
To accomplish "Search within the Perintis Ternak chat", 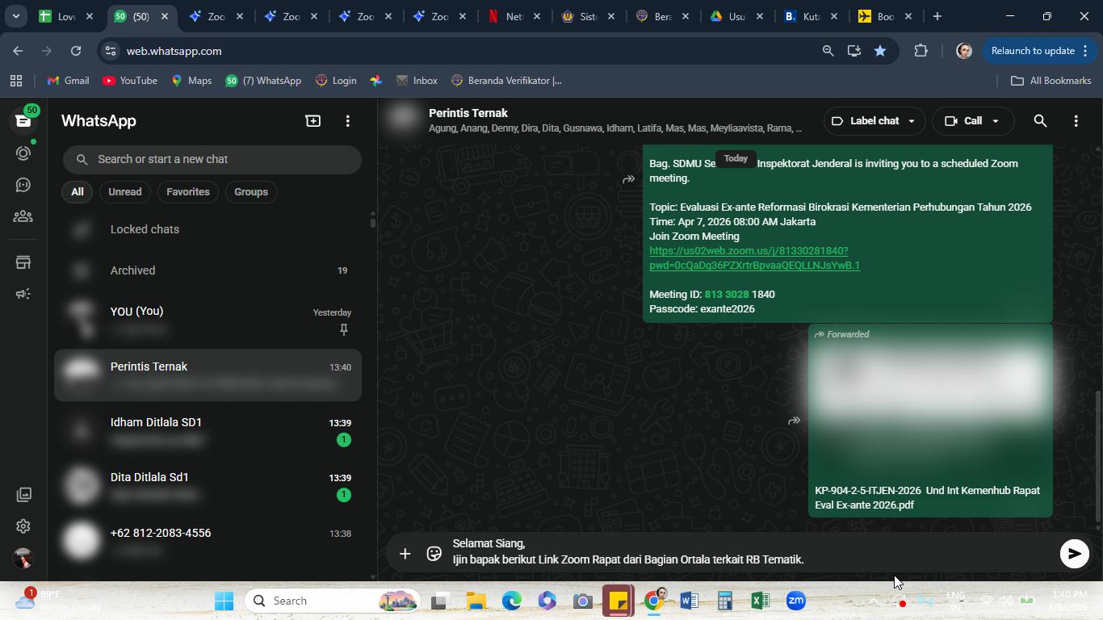I will click(1040, 121).
